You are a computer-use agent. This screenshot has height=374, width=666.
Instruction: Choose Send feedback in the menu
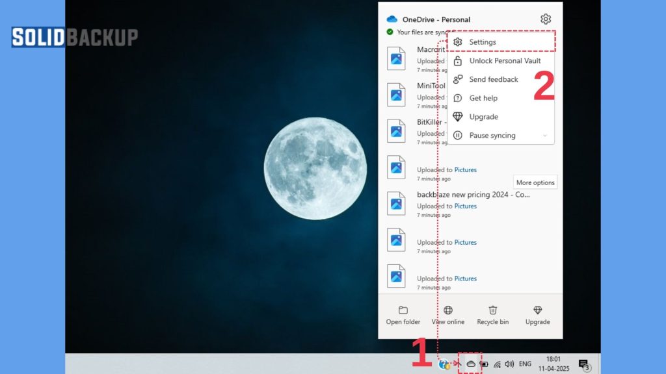(x=501, y=79)
